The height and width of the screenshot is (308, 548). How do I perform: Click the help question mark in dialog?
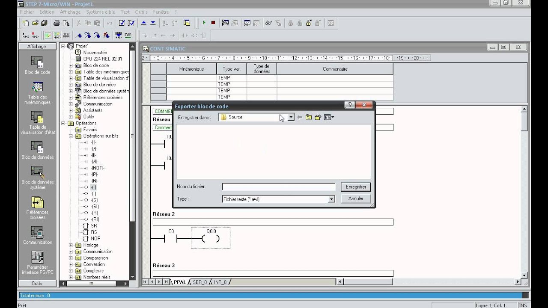(349, 105)
